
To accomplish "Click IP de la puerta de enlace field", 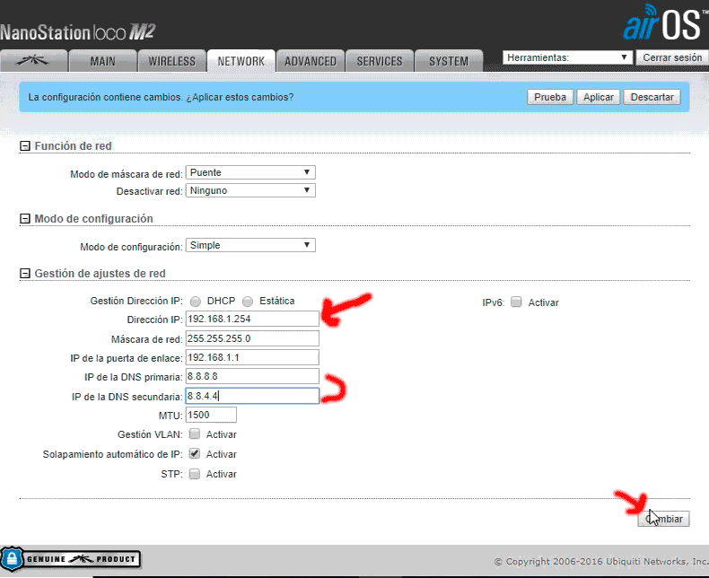I will point(252,357).
